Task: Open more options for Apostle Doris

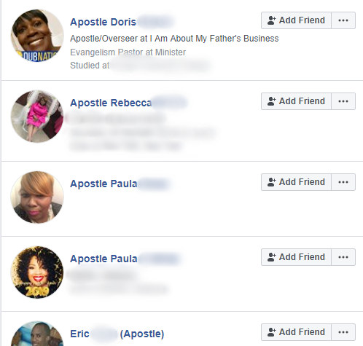Action: coord(343,20)
